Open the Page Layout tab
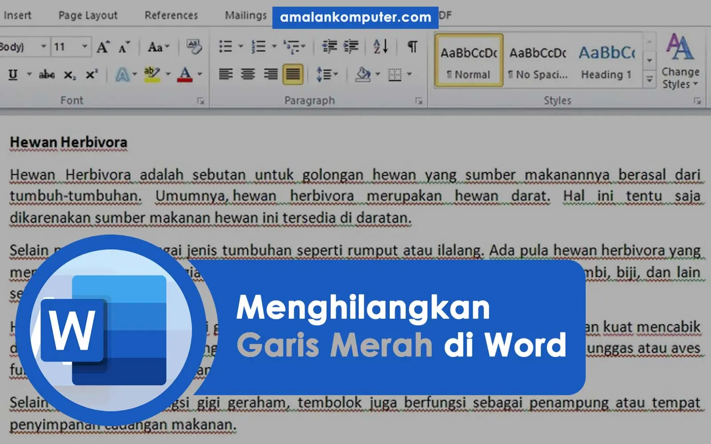 88,15
